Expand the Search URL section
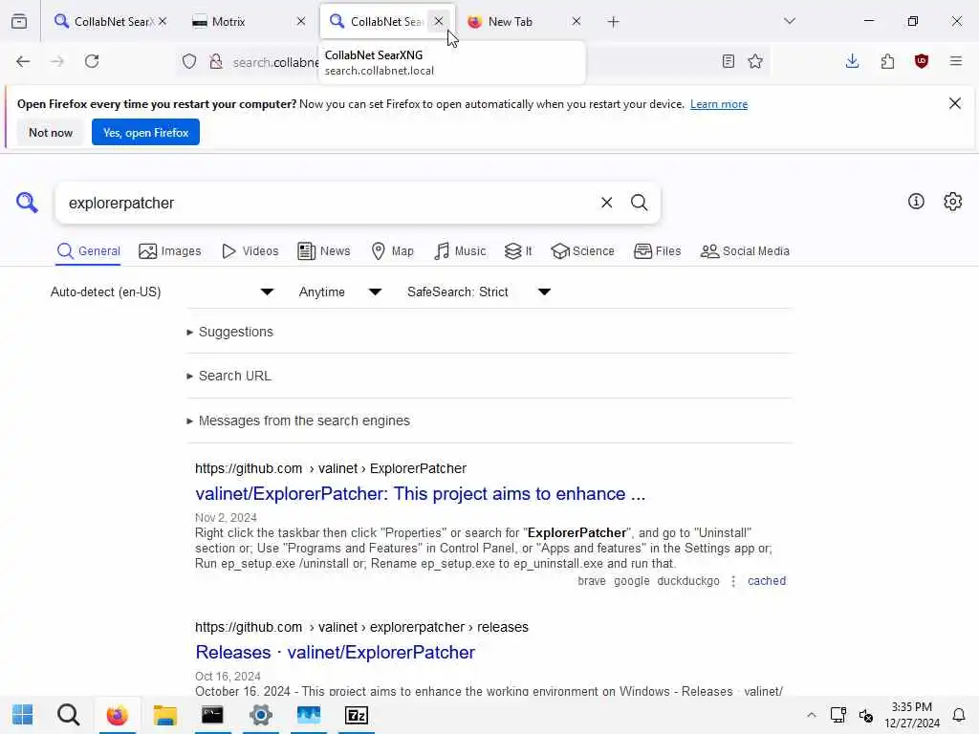Screen dimensions: 979x734 (235, 376)
